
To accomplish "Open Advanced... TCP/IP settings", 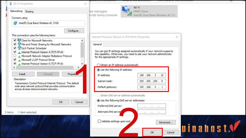I will click(x=166, y=122).
